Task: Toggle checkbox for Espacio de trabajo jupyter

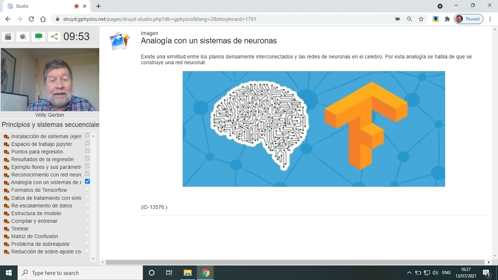Action: pyautogui.click(x=87, y=143)
